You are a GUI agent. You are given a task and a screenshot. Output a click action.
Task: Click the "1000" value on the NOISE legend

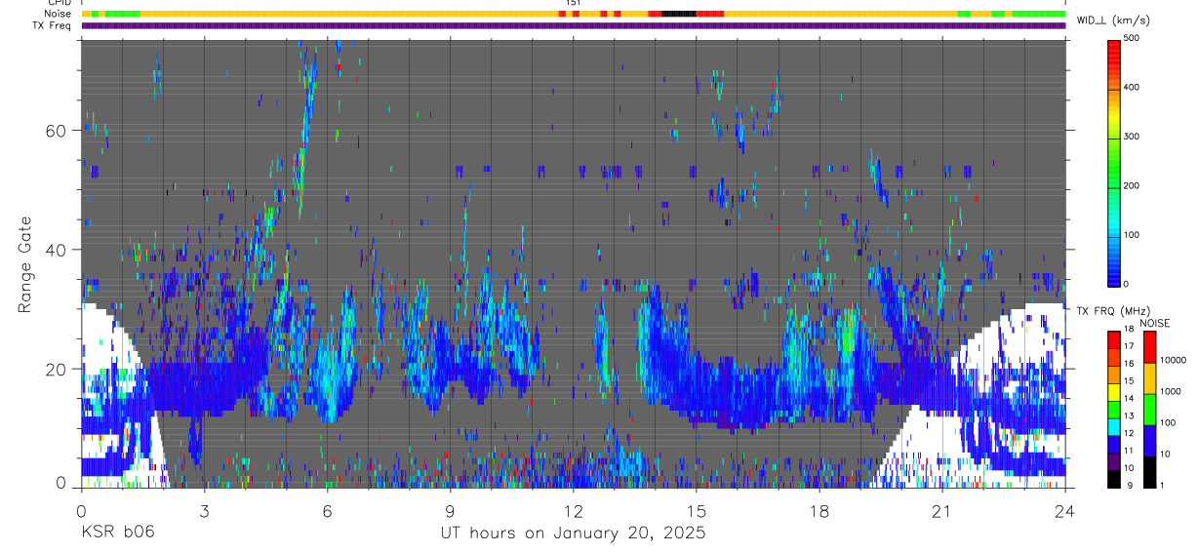tap(1169, 392)
